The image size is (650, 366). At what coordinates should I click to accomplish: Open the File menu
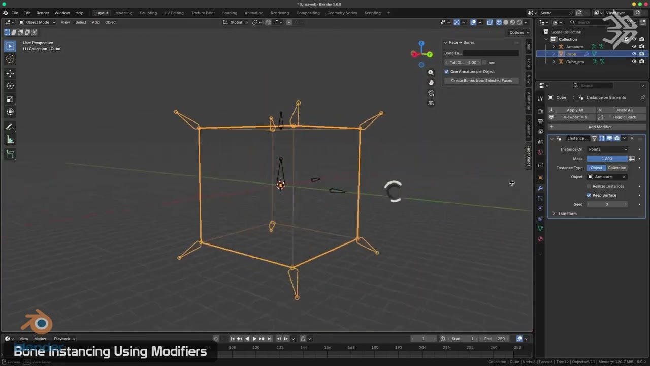pos(15,13)
